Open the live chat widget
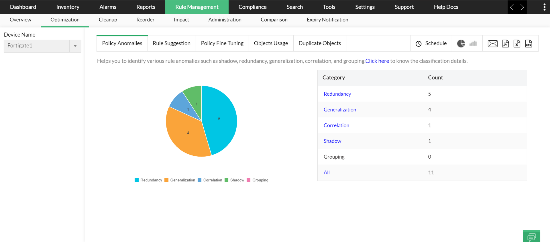The height and width of the screenshot is (242, 550). point(531,237)
